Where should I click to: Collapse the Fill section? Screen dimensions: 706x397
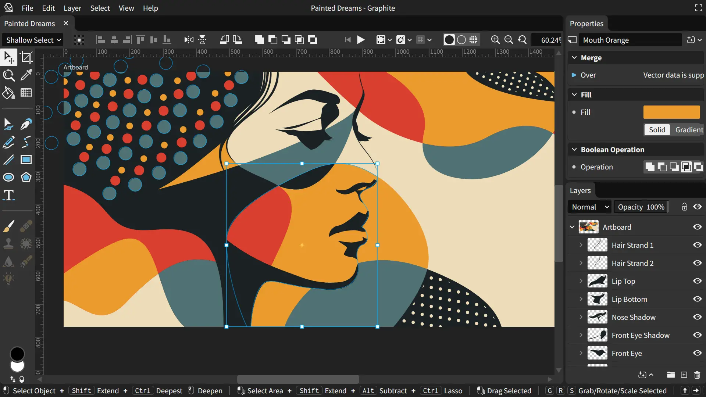[x=574, y=95]
